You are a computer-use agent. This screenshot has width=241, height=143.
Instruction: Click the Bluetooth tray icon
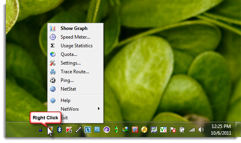[59, 130]
